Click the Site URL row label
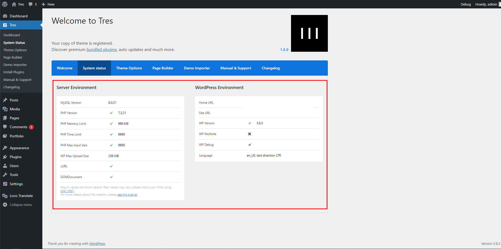 (x=205, y=113)
